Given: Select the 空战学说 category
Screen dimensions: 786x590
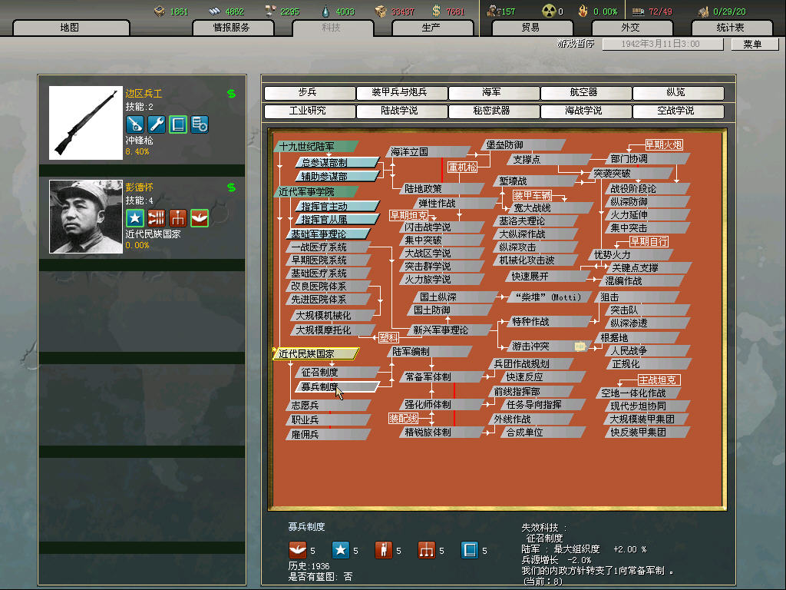Looking at the screenshot, I should [x=679, y=111].
